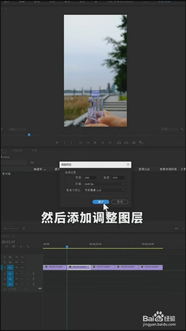Click the Mark In bracket icon
Viewport: 186px width, 331px height.
click(x=65, y=142)
